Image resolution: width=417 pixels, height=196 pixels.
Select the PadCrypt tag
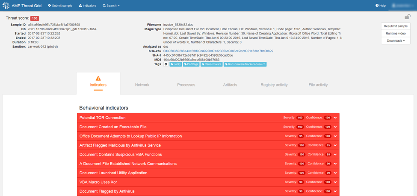point(191,64)
